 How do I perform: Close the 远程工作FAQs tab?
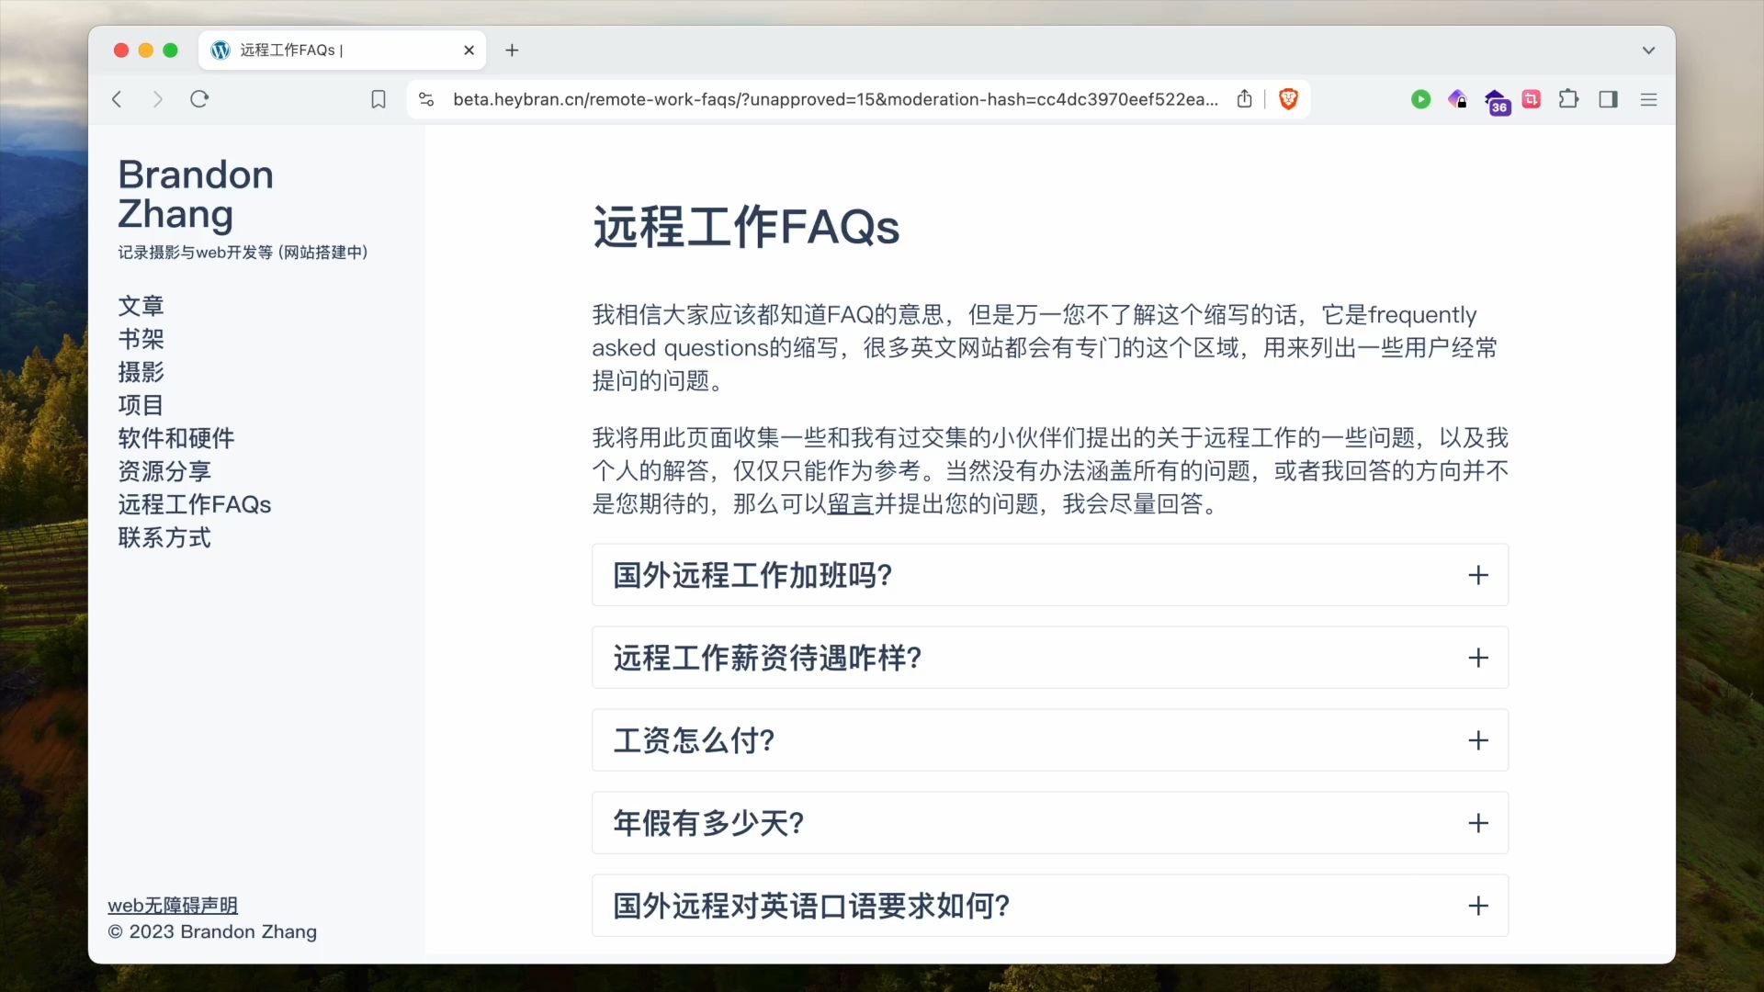469,51
